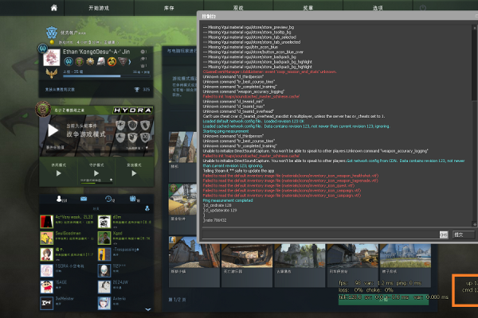Select friend 4c*Very weak in list
The image size is (478, 318).
(x=67, y=222)
